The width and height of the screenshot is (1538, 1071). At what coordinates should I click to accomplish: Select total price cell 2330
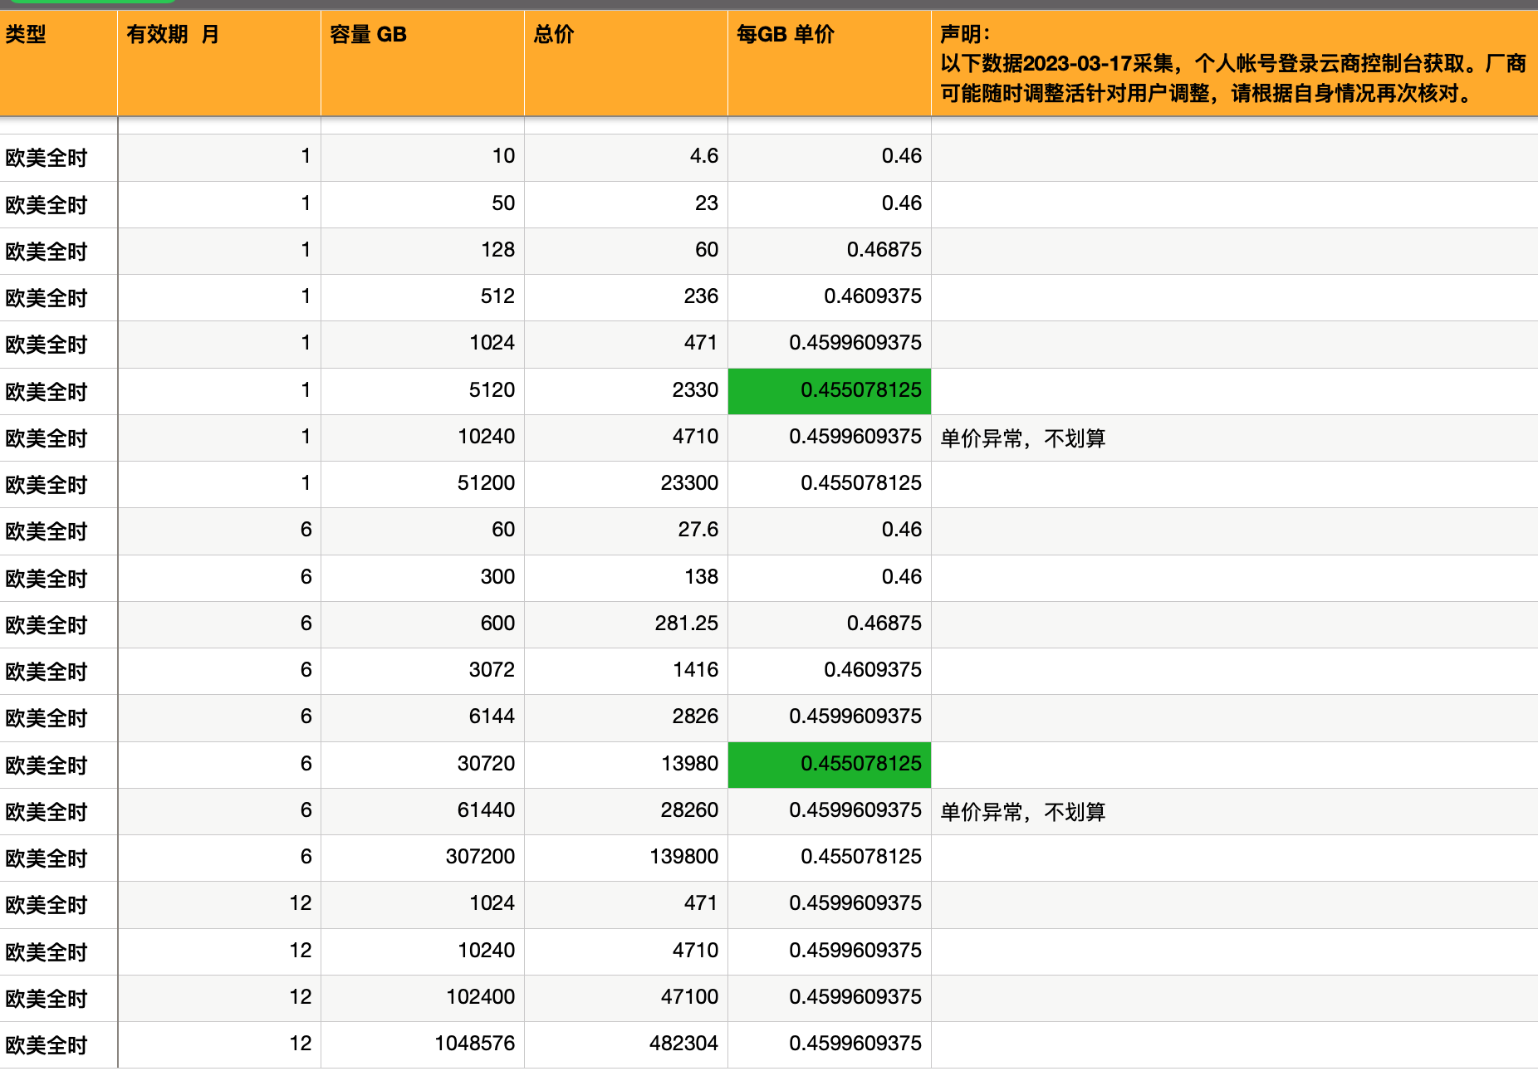pyautogui.click(x=626, y=391)
